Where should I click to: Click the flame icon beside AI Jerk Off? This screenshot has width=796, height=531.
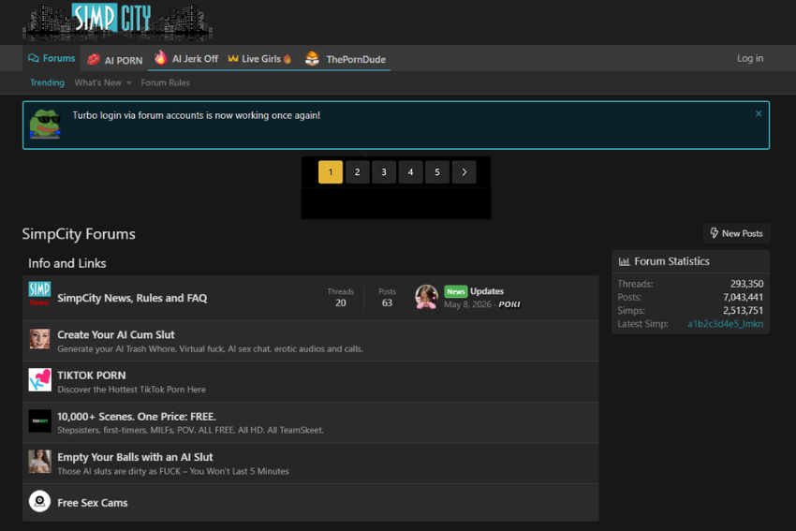(160, 57)
